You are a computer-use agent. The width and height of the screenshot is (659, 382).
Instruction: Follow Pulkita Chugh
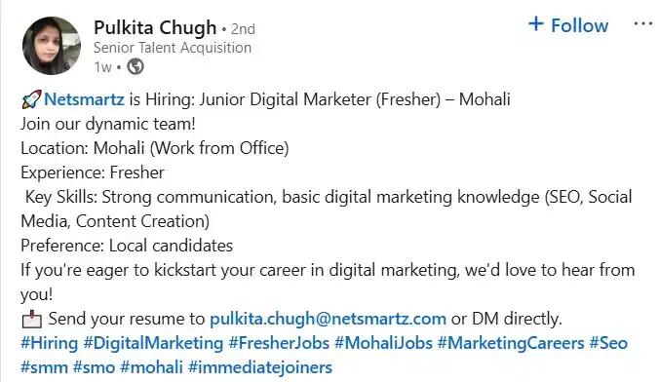pyautogui.click(x=568, y=25)
